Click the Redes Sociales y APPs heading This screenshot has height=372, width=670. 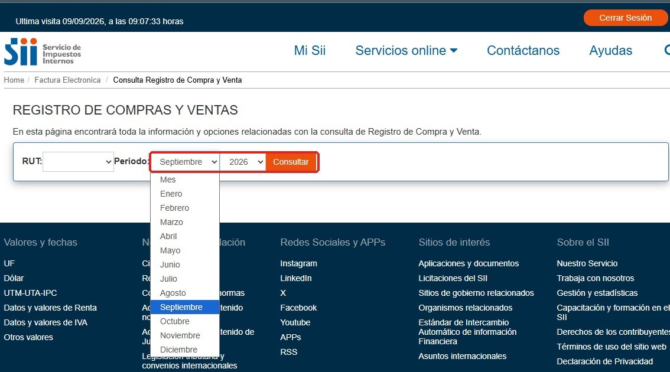point(333,242)
